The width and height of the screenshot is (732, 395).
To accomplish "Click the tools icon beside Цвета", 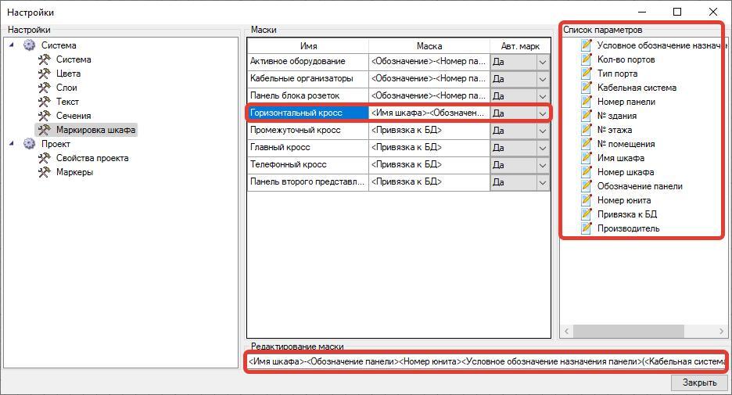I will coord(45,74).
